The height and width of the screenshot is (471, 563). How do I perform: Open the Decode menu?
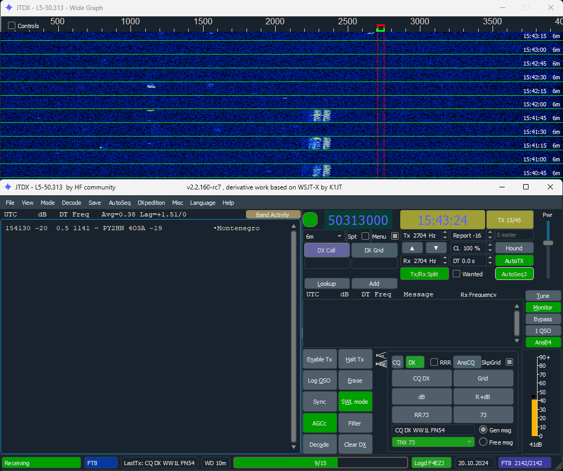point(72,203)
